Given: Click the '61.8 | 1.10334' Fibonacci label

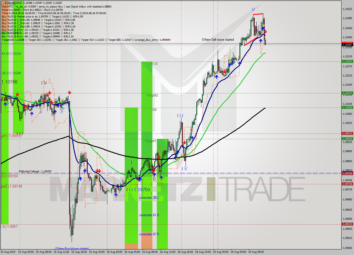Looking at the screenshot, I should (11, 54).
